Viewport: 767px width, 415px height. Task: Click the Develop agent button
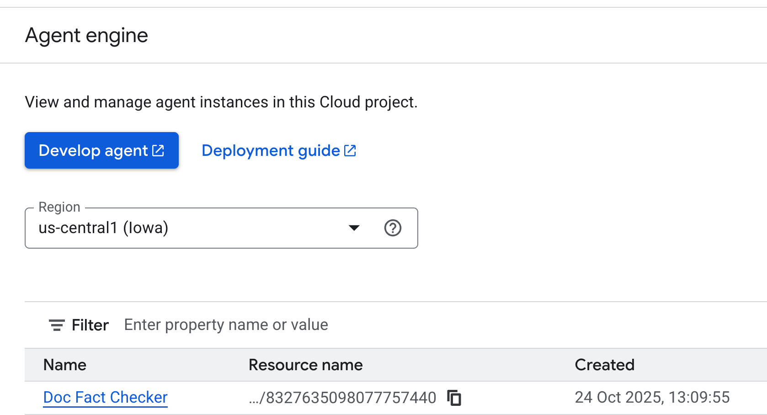click(x=101, y=150)
